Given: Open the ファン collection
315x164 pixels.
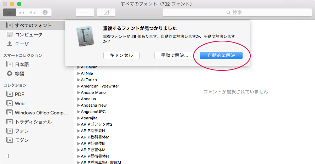Looking at the screenshot, I should pyautogui.click(x=22, y=131).
